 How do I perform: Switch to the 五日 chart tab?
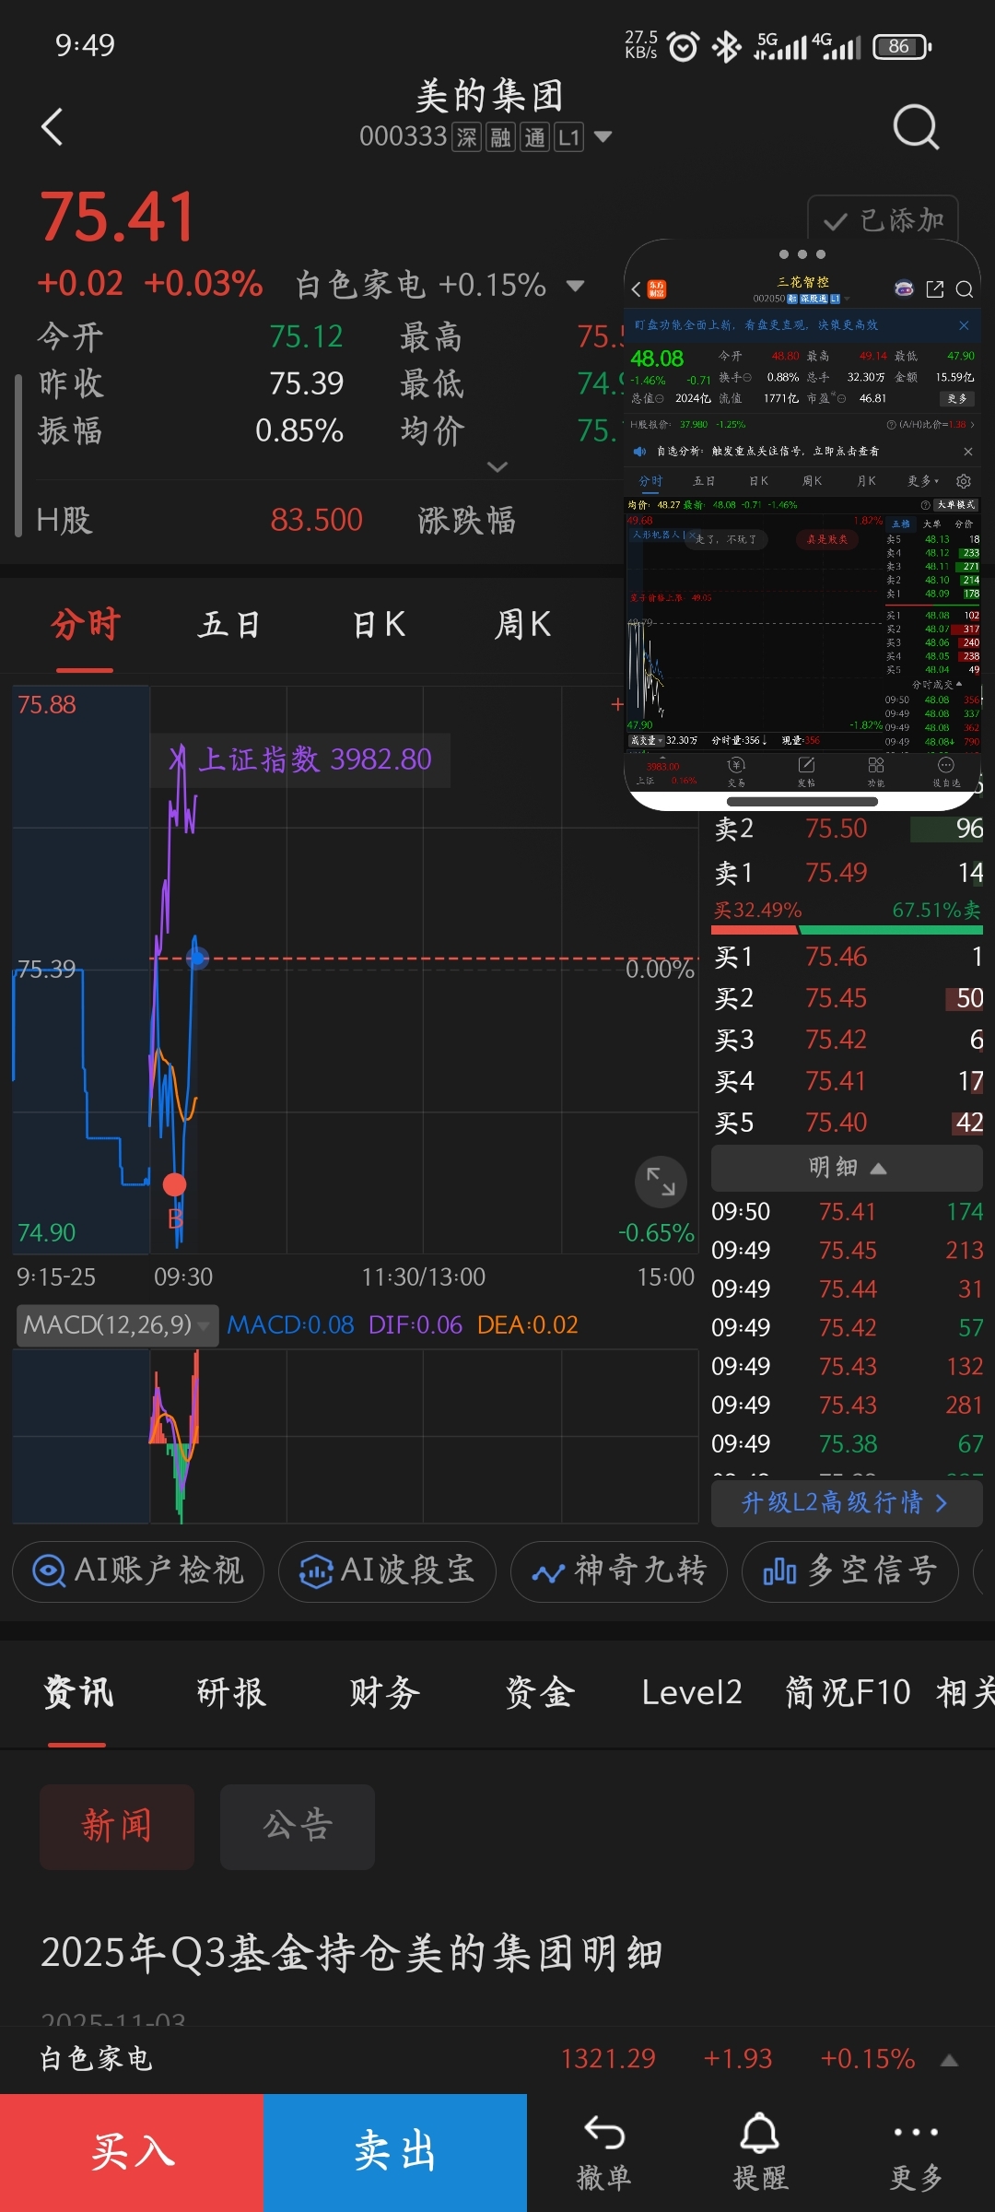tap(229, 625)
